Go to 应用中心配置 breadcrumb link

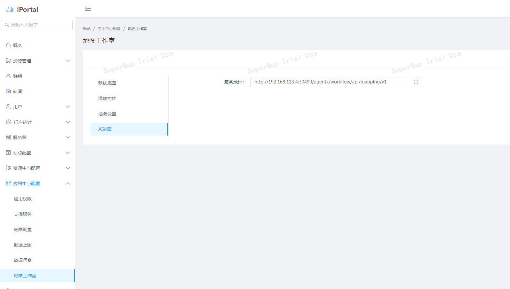pyautogui.click(x=109, y=29)
